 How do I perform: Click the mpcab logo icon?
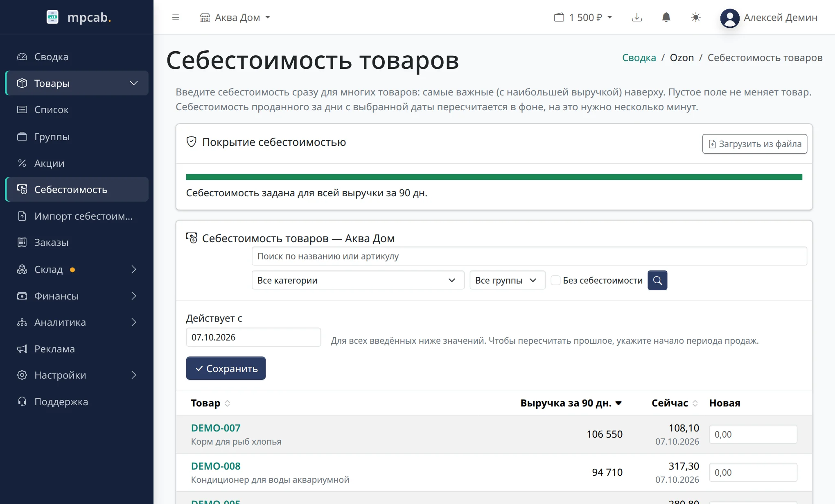(52, 17)
